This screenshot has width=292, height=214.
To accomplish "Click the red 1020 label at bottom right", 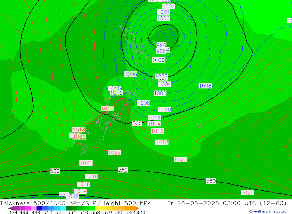I will pos(247,192).
